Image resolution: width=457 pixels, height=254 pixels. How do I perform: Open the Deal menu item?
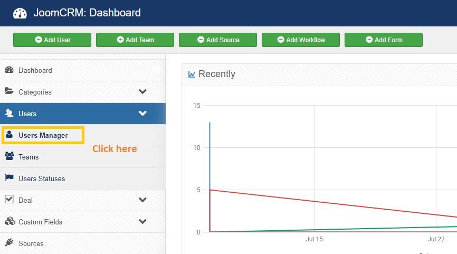point(82,200)
